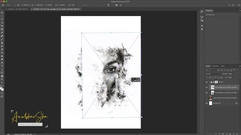Toggle Quick Mask mode icon
The width and height of the screenshot is (241, 135).
2,93
